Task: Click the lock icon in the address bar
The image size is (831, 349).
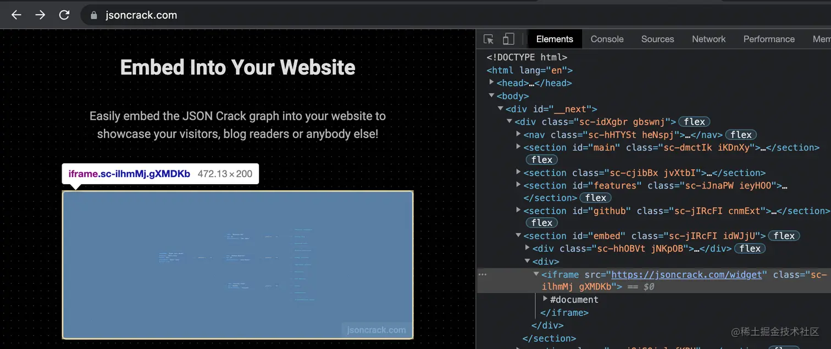Action: [93, 15]
